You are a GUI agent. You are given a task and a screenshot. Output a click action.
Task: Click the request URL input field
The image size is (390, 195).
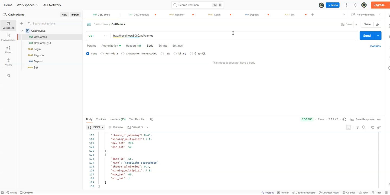pos(234,36)
